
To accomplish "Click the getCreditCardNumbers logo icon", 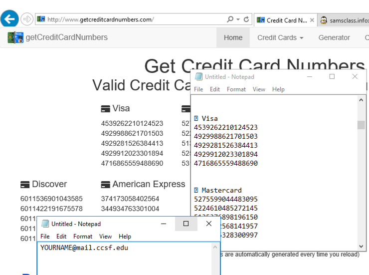I will tap(15, 37).
